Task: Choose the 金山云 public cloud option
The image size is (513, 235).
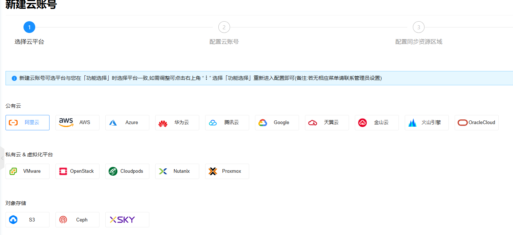Action: pos(376,122)
